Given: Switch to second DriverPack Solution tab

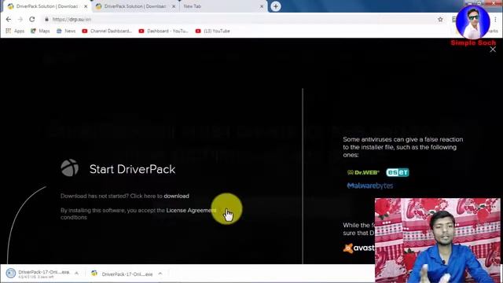Looking at the screenshot, I should coord(134,6).
